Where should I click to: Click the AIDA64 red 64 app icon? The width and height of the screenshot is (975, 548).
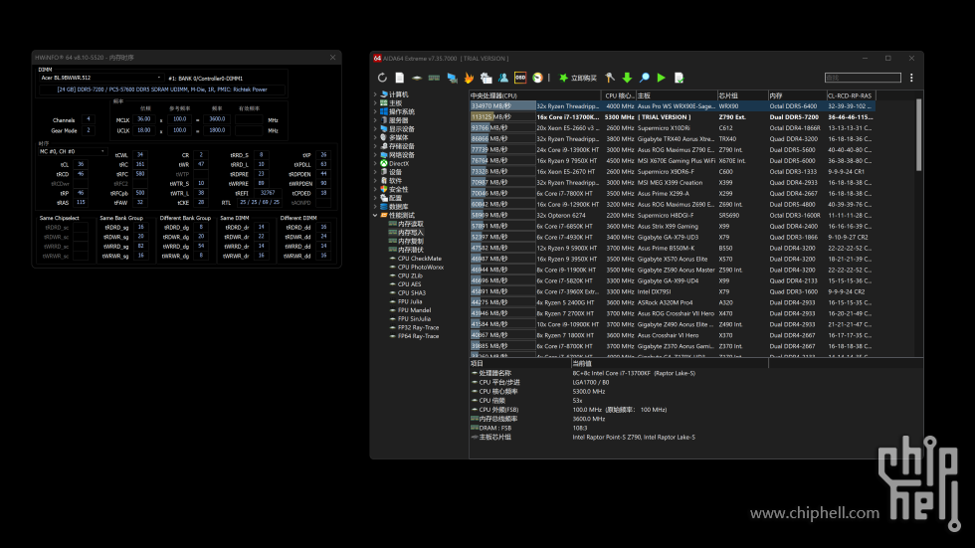pos(377,59)
